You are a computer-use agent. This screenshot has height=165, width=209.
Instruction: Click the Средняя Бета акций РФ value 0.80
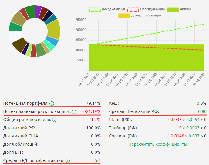pos(202,112)
